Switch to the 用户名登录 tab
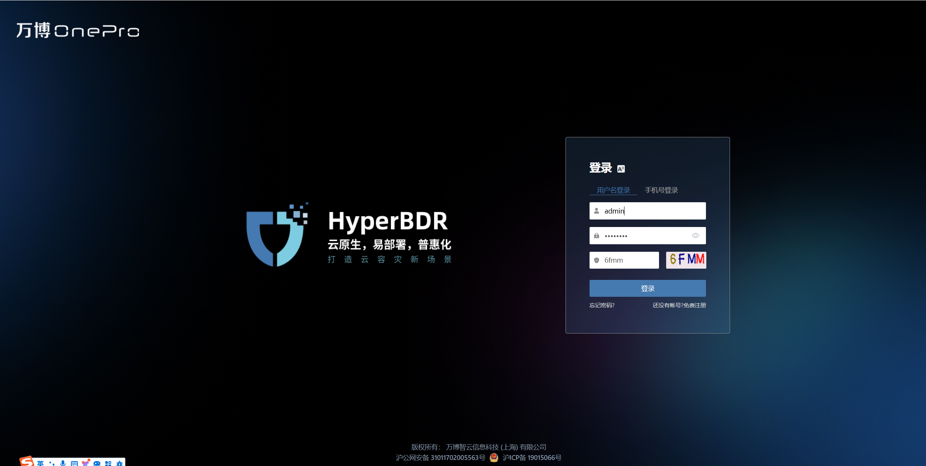926x466 pixels. click(x=613, y=190)
